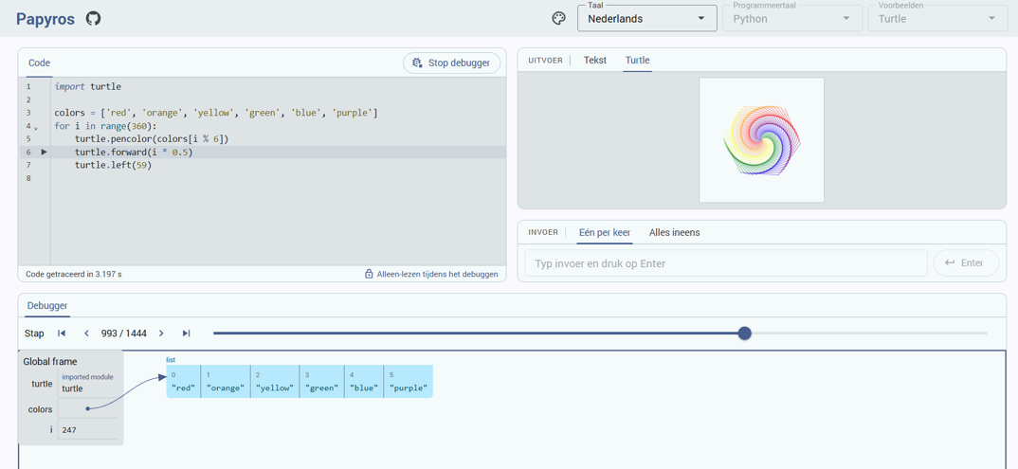
Task: Advance to next debugger step
Action: [x=162, y=334]
